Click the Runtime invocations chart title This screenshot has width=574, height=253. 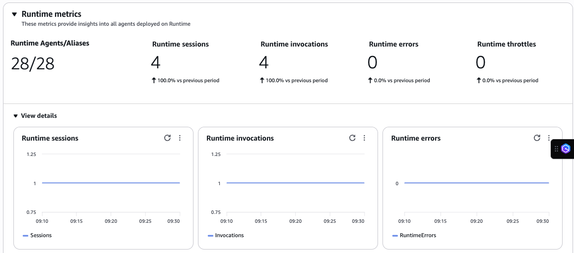pyautogui.click(x=240, y=138)
